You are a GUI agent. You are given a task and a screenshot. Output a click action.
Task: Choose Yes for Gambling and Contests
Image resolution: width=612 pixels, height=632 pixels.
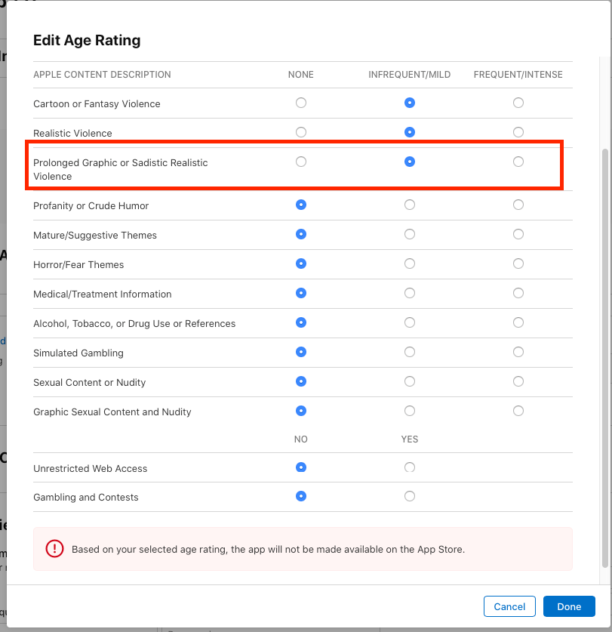410,496
